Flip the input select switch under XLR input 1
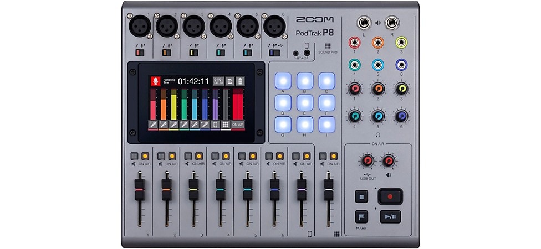 139,53
